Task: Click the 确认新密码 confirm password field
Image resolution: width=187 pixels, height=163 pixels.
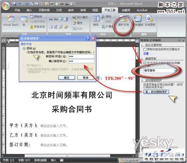Action: [x=82, y=61]
